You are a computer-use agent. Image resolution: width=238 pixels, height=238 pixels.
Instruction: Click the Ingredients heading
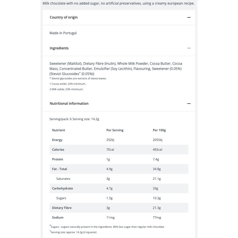pos(59,48)
